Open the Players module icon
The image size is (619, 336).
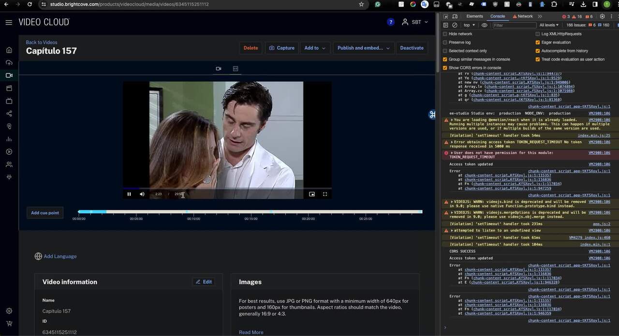9,152
